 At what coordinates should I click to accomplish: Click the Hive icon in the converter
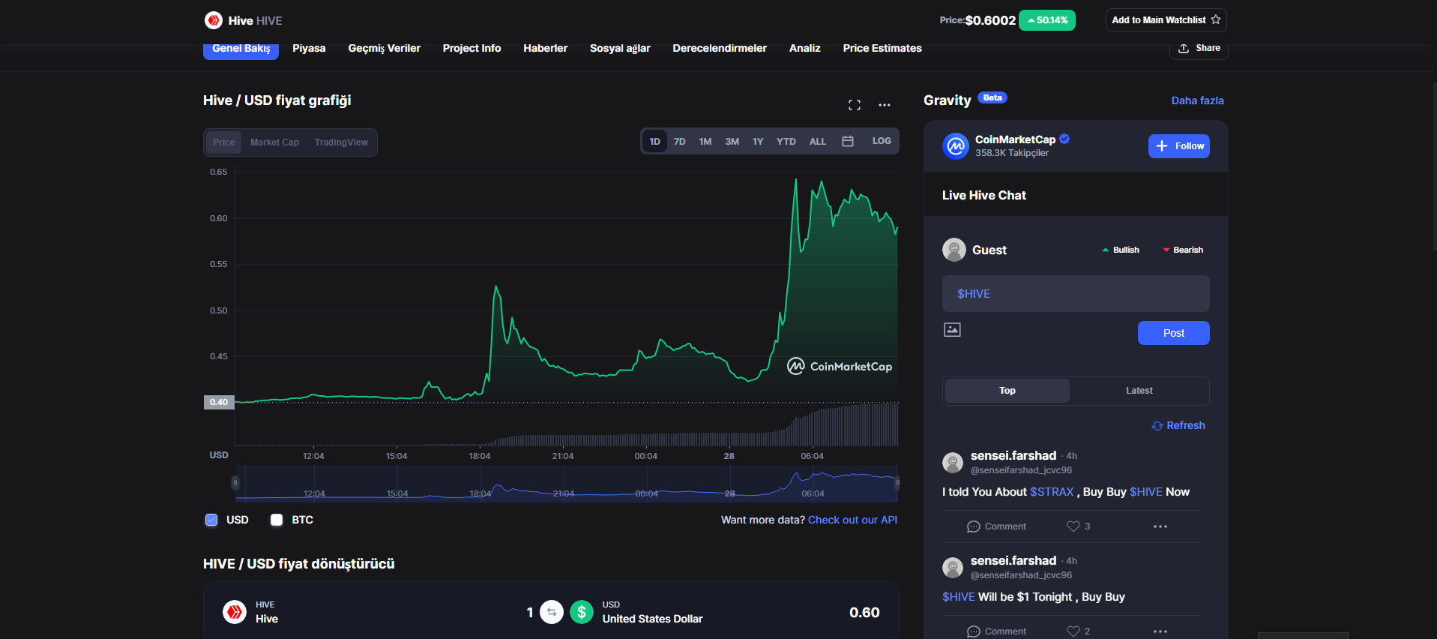(235, 612)
